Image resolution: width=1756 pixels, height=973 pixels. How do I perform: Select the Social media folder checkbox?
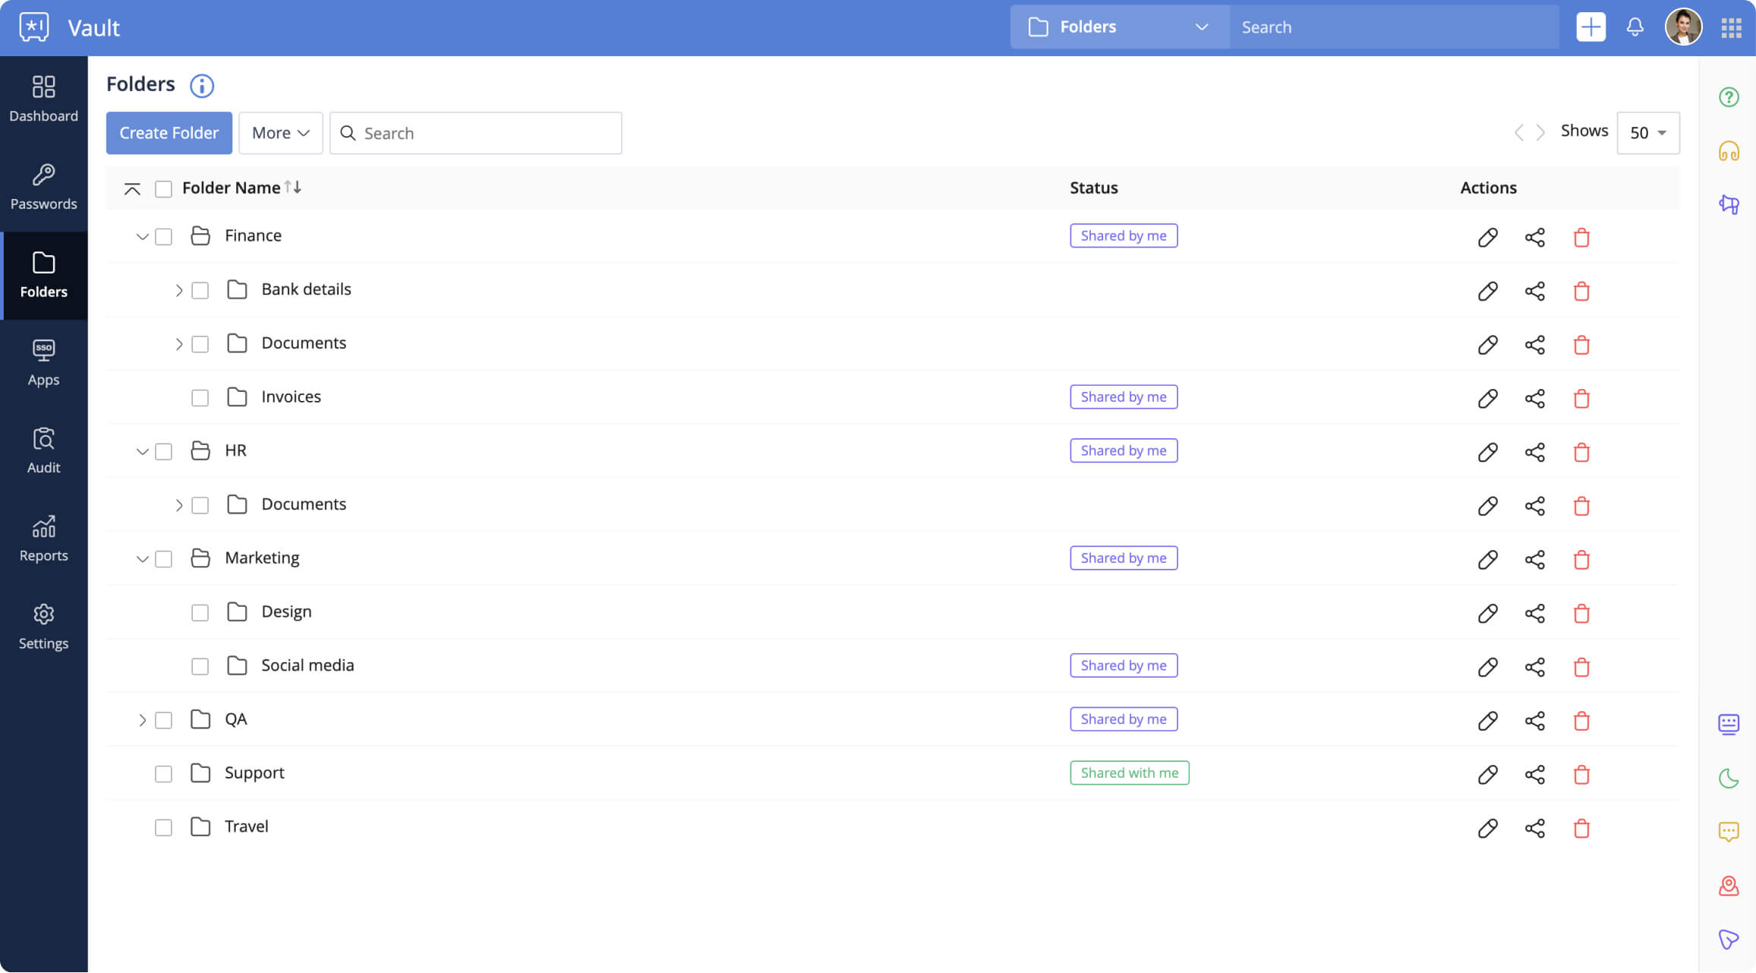(x=200, y=666)
